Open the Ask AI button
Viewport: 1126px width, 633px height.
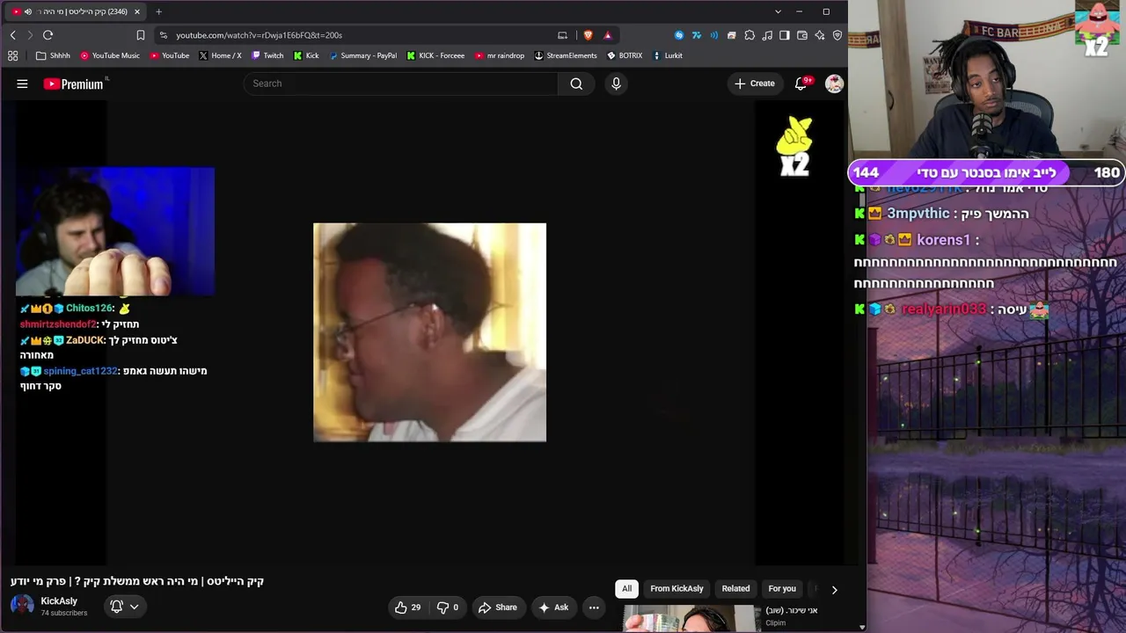point(553,608)
